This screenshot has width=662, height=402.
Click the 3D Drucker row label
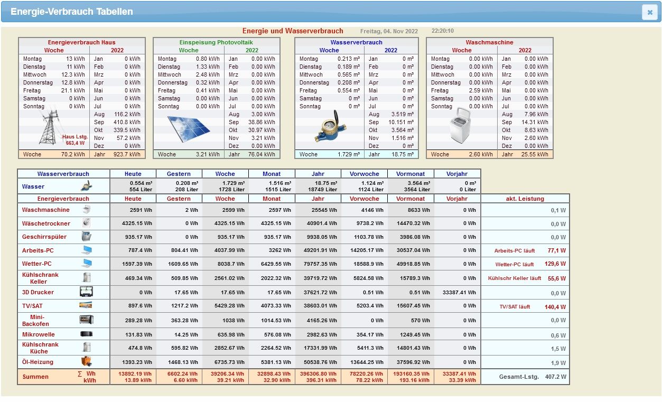tap(38, 292)
